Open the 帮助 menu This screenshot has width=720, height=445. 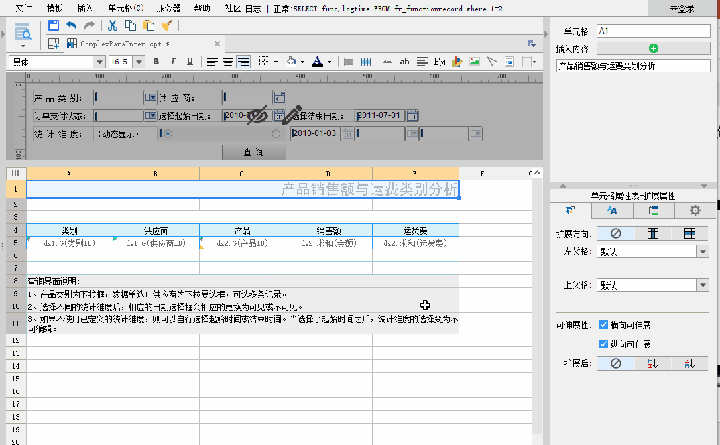202,8
